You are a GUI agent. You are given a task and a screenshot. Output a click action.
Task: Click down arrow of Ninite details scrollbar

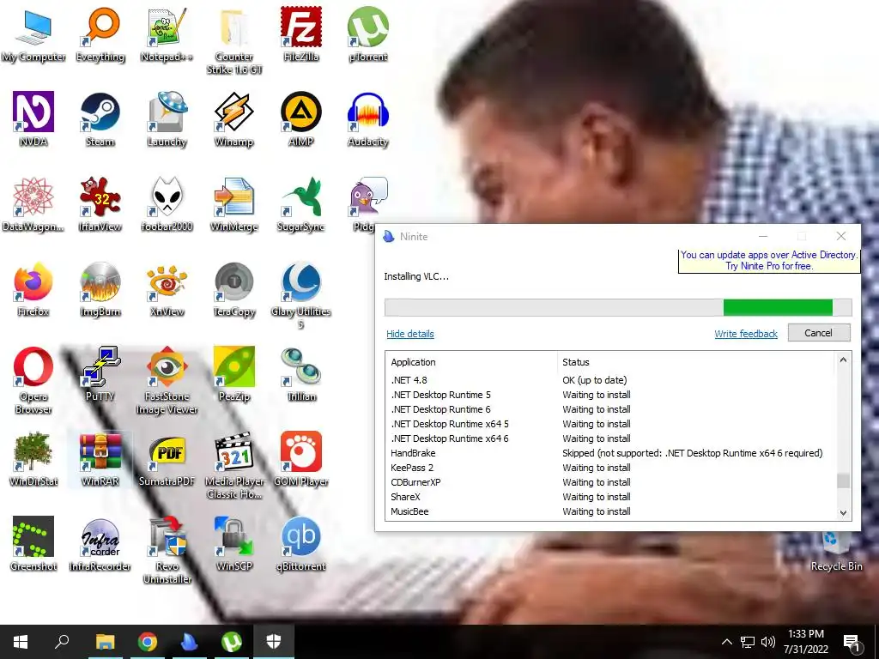(843, 512)
